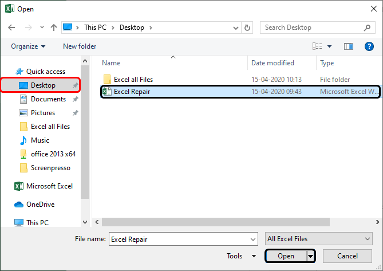Image resolution: width=383 pixels, height=271 pixels.
Task: Click the Excel all Files folder icon
Action: point(107,80)
